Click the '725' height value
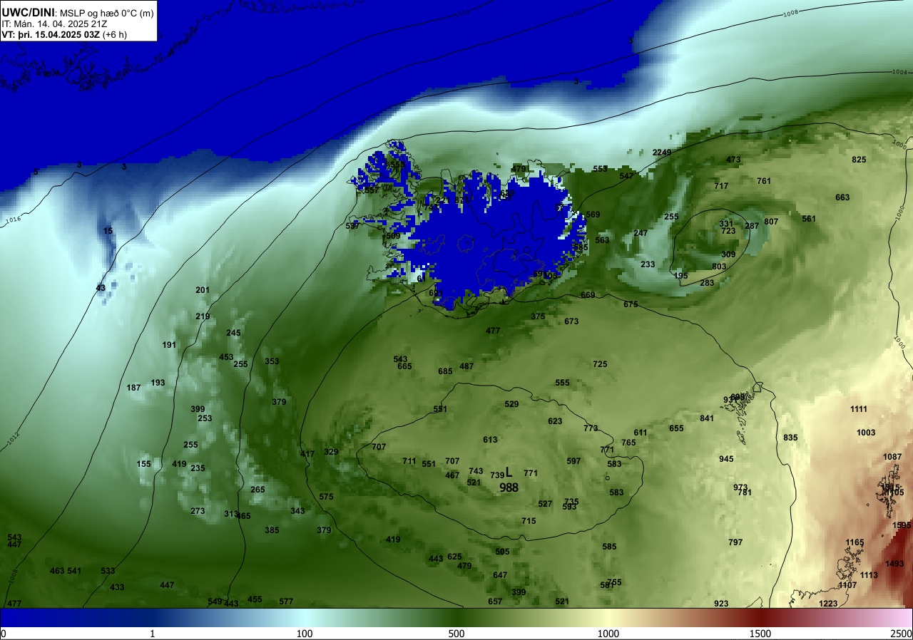 [600, 364]
